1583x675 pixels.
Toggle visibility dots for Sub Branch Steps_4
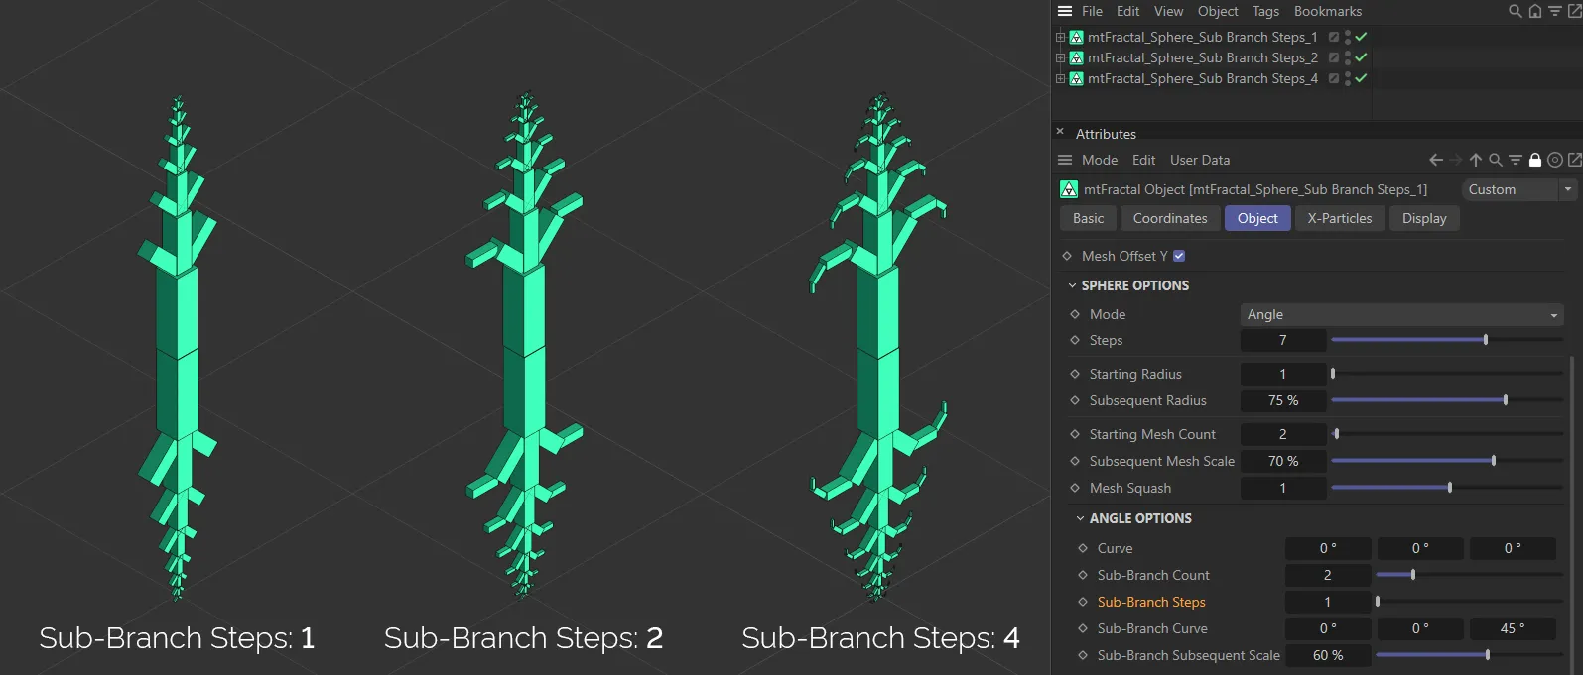point(1348,78)
